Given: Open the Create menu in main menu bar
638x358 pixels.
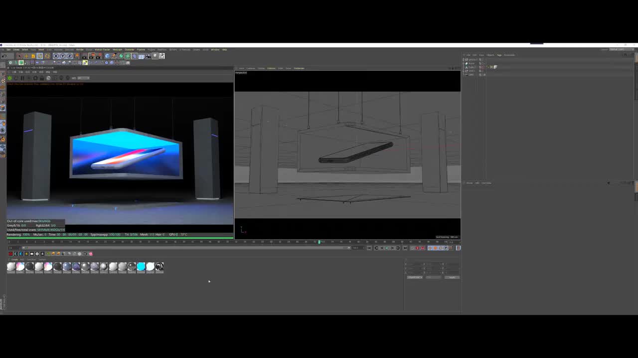Looking at the screenshot, I should [16, 50].
